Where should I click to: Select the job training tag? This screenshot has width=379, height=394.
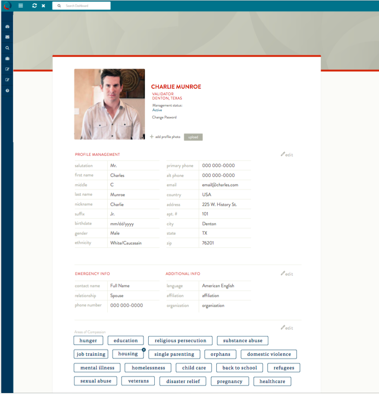[91, 354]
